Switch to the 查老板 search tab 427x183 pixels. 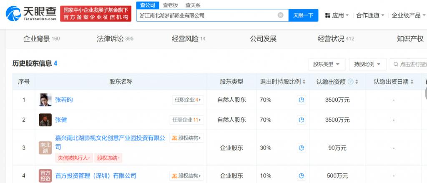tap(171, 5)
